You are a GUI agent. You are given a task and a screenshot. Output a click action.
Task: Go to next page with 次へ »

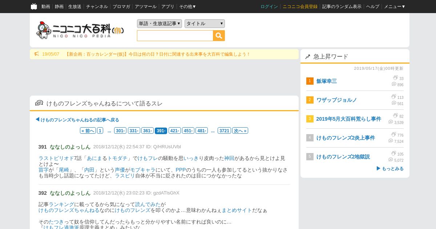pos(240,130)
